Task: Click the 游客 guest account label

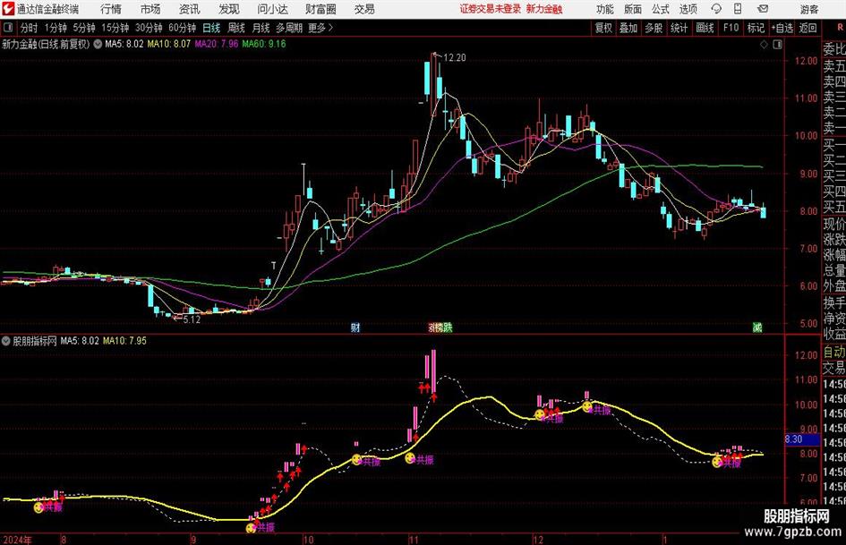Action: pyautogui.click(x=808, y=9)
